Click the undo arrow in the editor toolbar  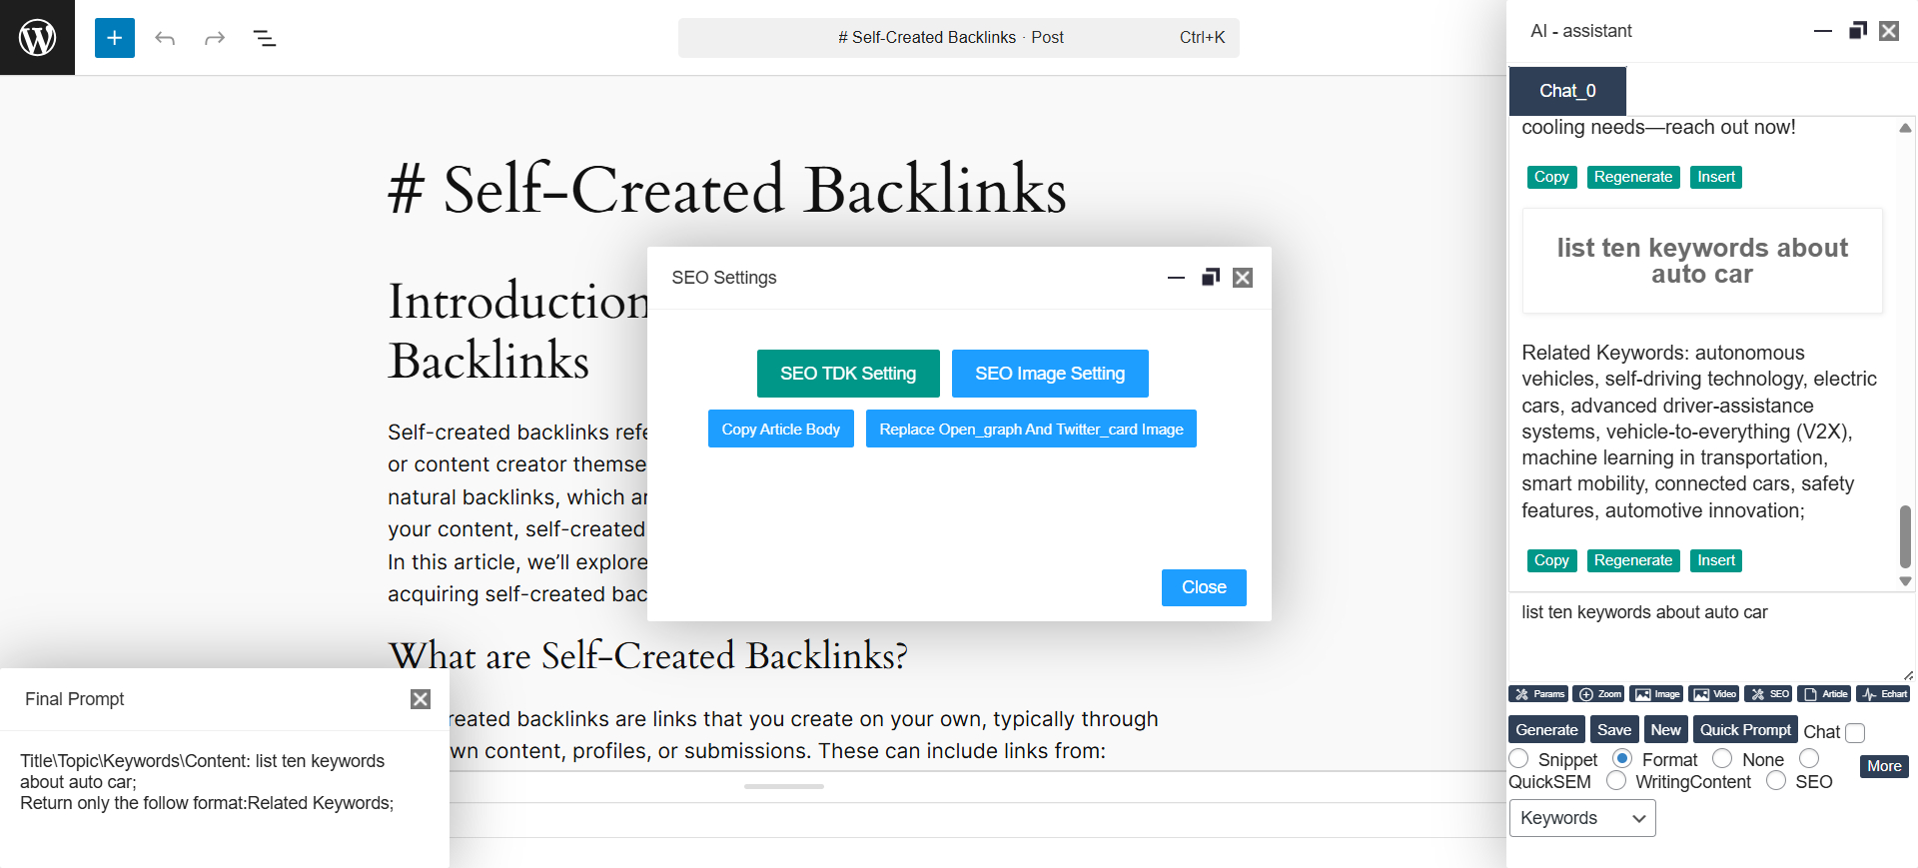165,38
